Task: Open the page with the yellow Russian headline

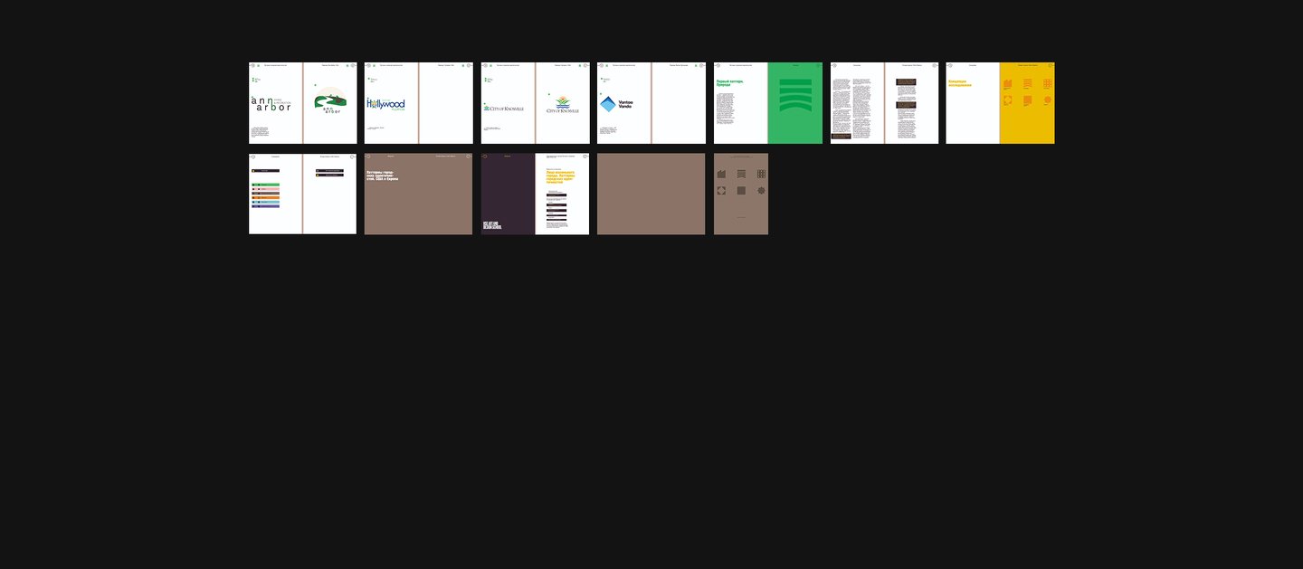Action: (973, 103)
